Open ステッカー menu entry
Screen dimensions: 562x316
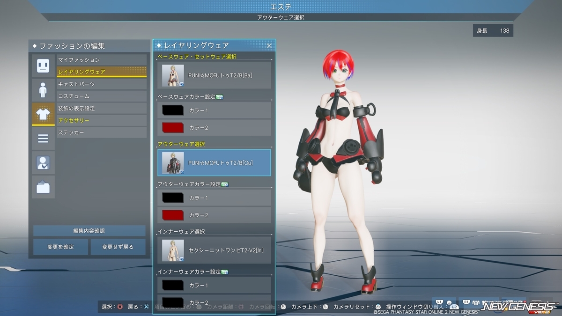pyautogui.click(x=102, y=133)
